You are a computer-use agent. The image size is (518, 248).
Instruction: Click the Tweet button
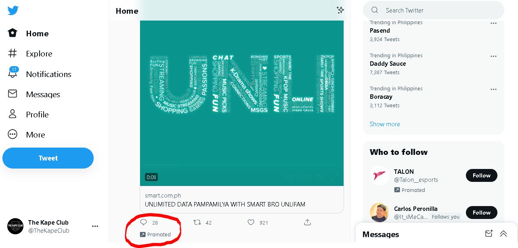click(48, 158)
